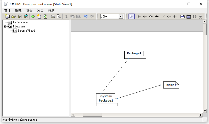The image size is (209, 124).
Task: Click the vertical scrollbar thumb
Action: click(205, 29)
